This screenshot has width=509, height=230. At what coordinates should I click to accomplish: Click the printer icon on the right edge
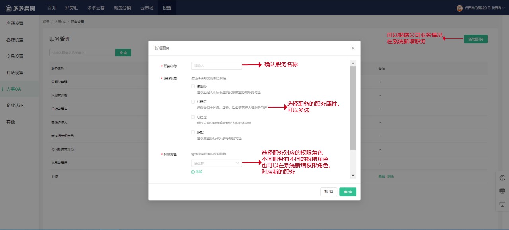click(x=502, y=191)
